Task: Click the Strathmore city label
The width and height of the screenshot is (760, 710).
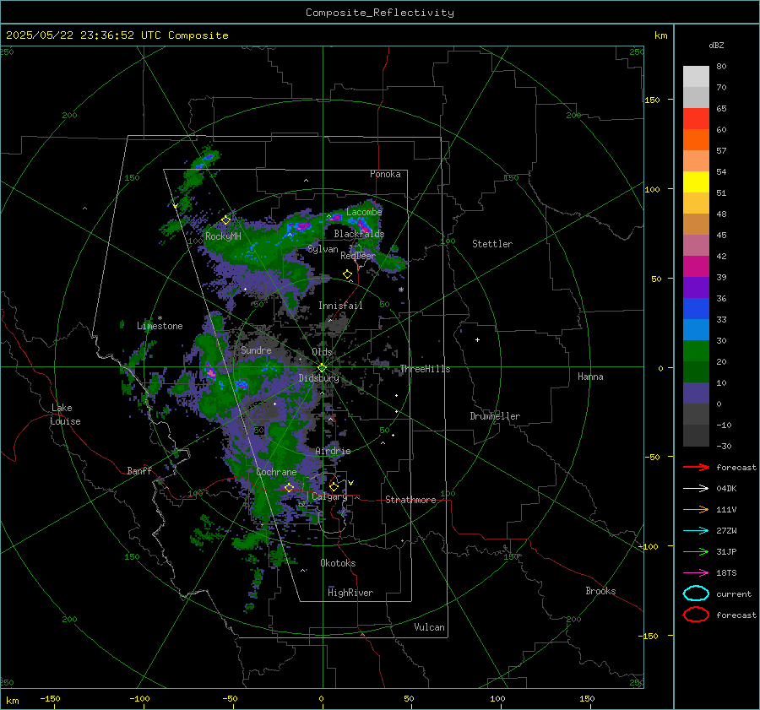Action: (x=410, y=500)
